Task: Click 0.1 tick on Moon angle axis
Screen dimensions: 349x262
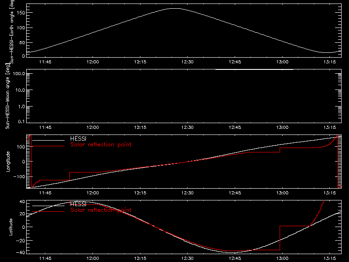Action: click(x=21, y=121)
